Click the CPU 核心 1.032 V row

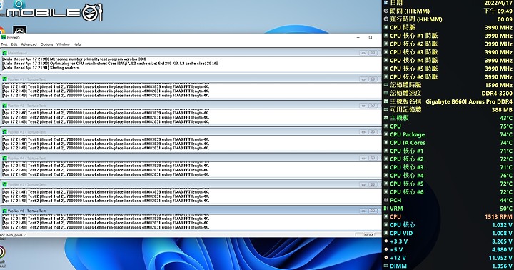click(448, 225)
